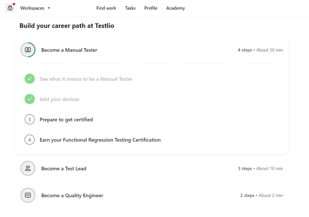Click the 2 steps About 2 min text

262,195
